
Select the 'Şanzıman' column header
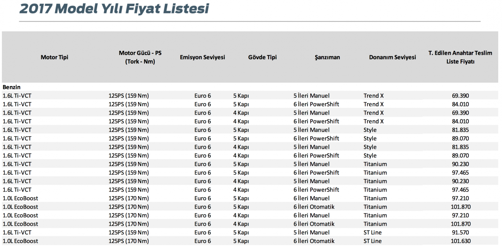(x=327, y=57)
